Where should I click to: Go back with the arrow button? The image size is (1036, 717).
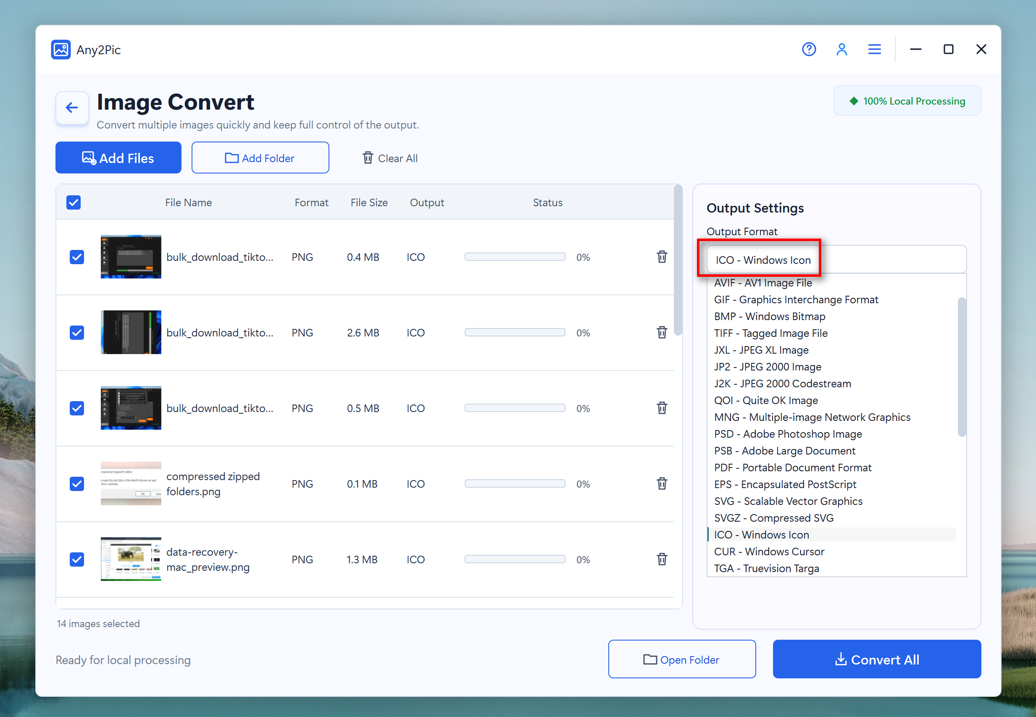[72, 108]
